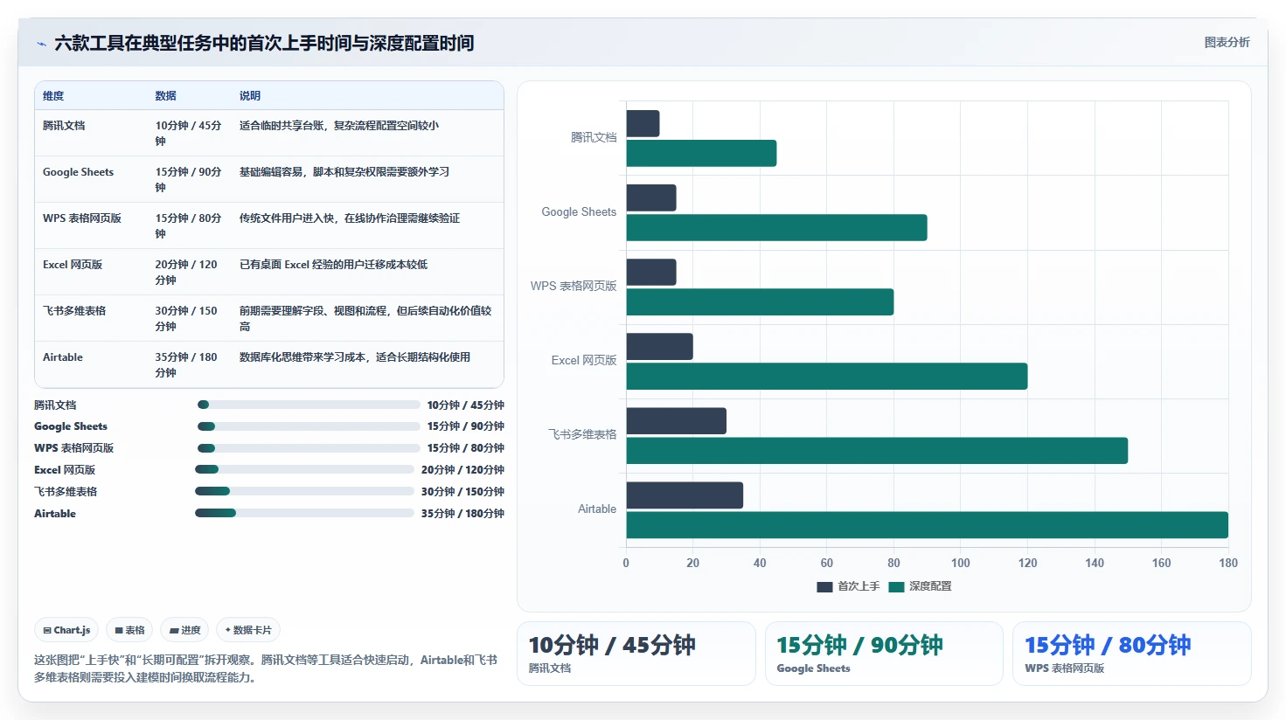This screenshot has width=1286, height=720.
Task: Click the table description 前期需要理解字段
Action: coord(365,319)
